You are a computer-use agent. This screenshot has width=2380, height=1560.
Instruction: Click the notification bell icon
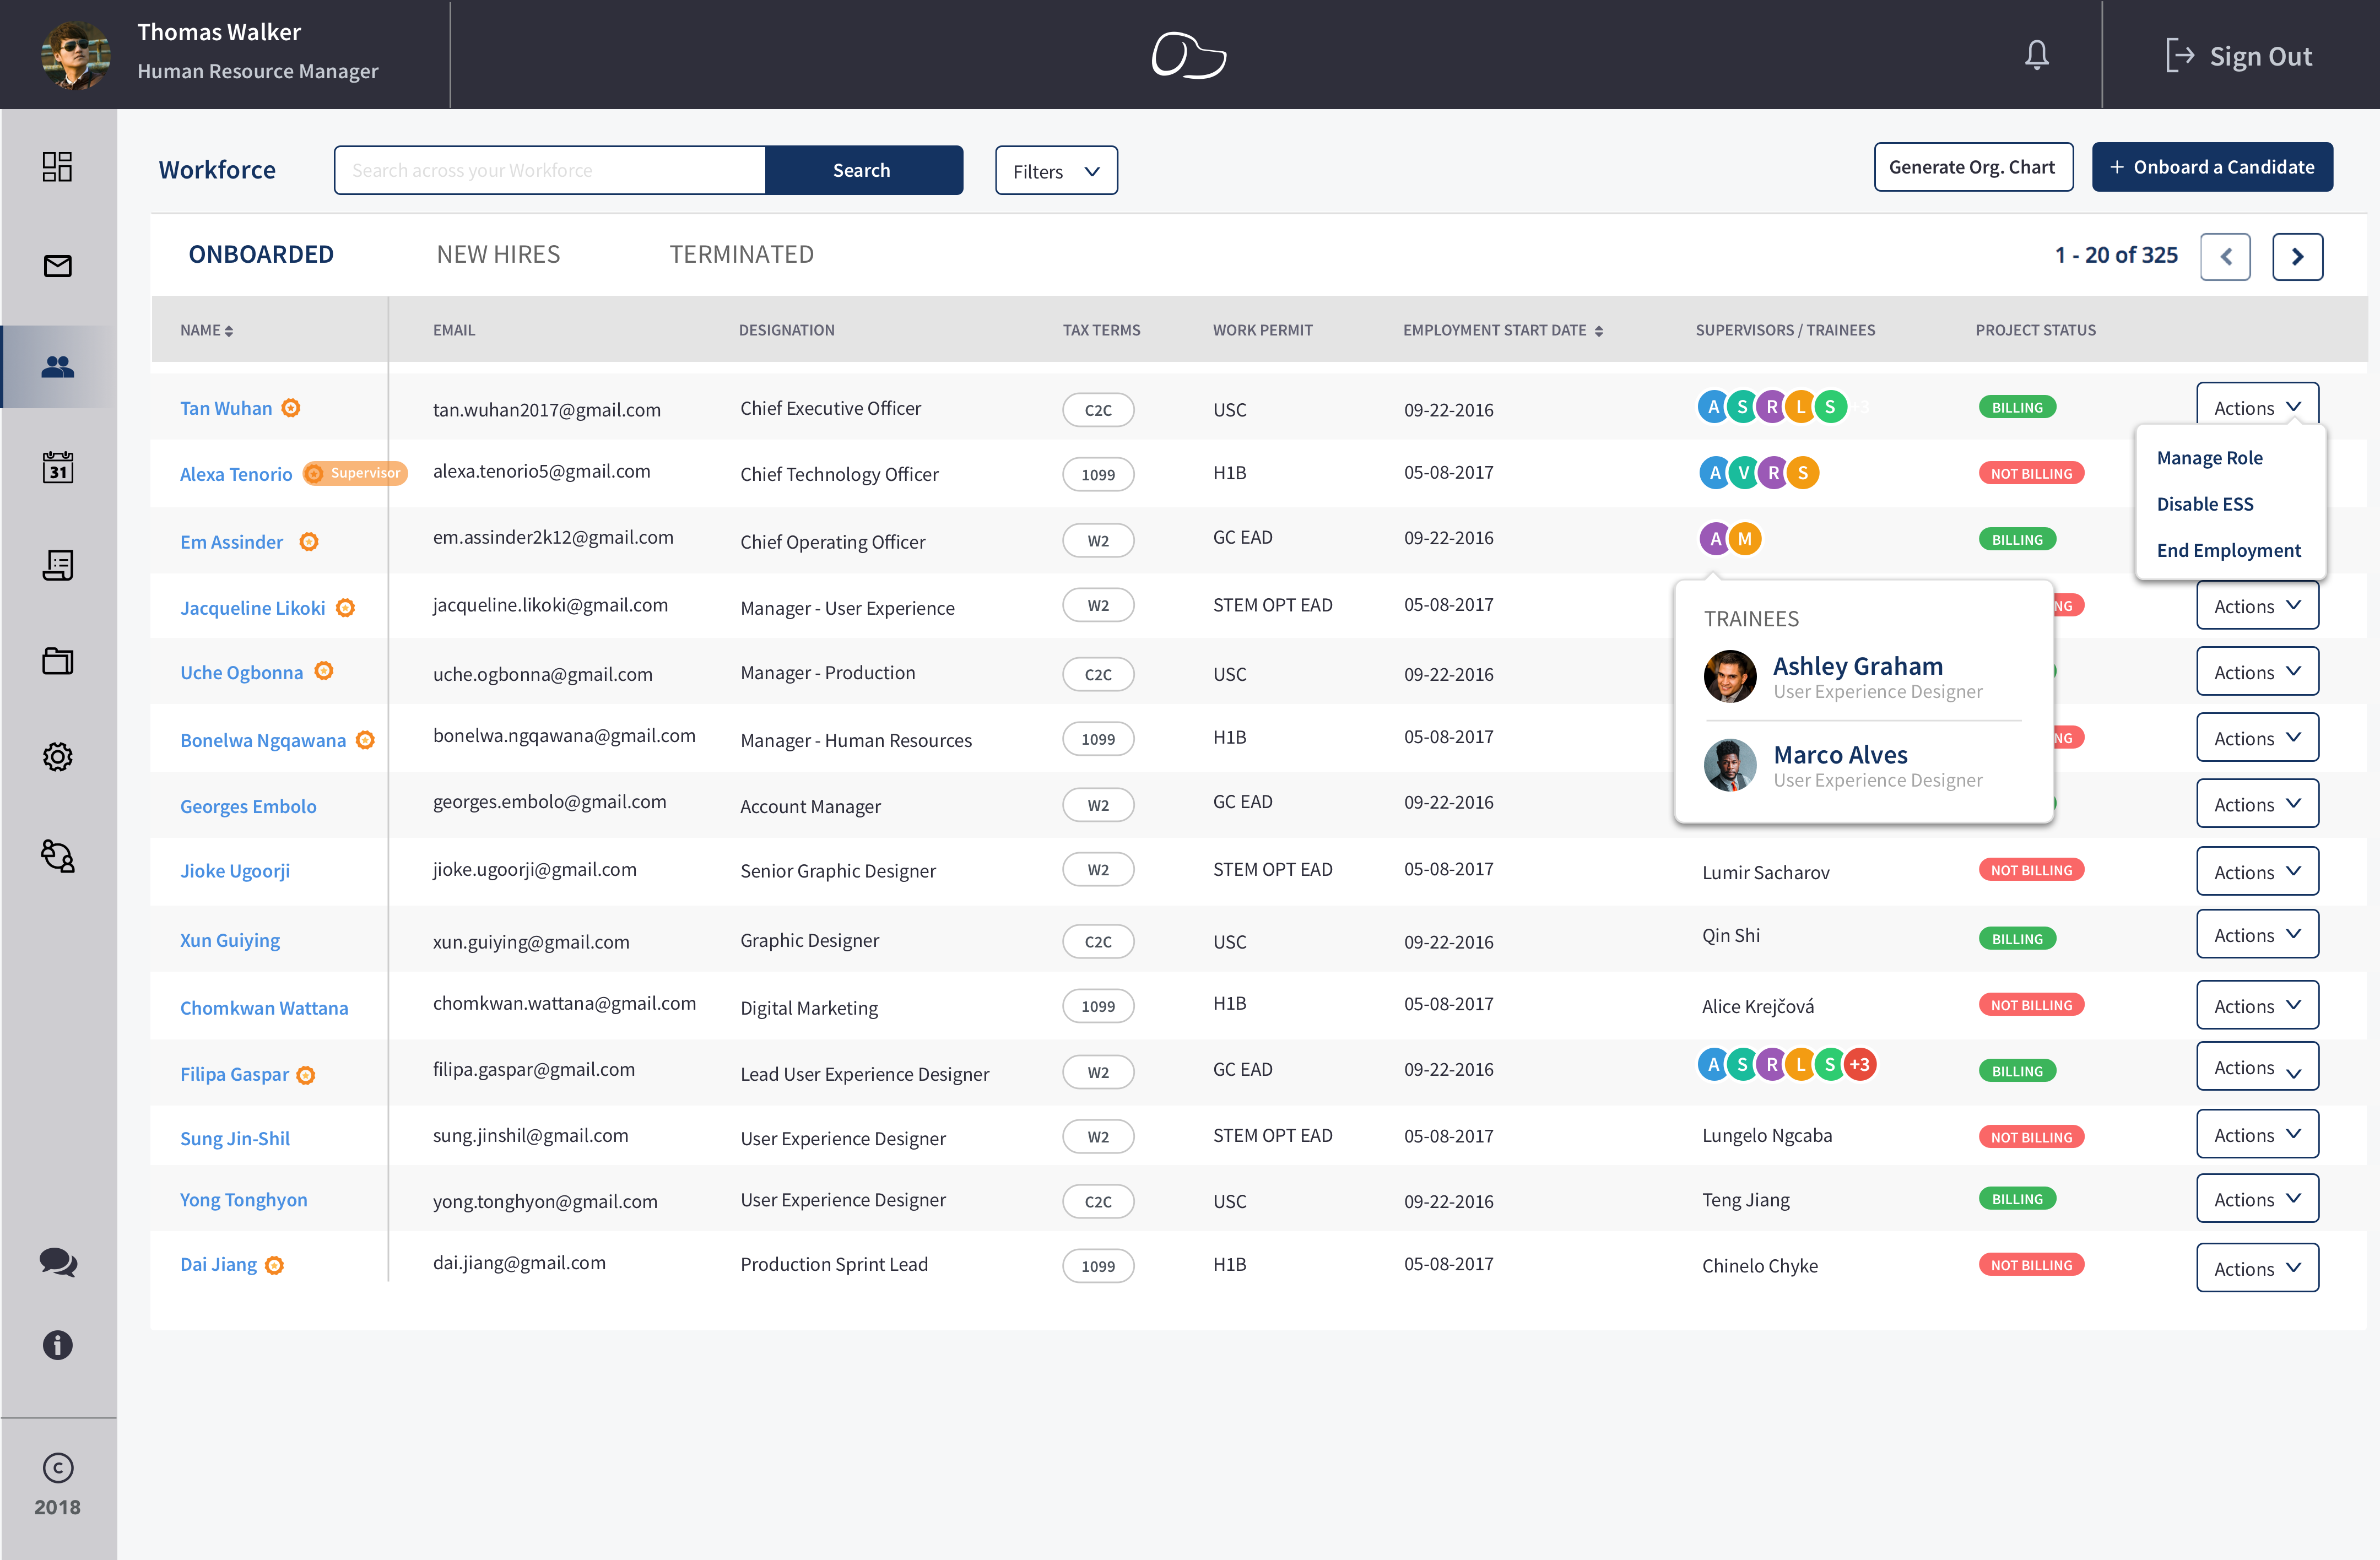(x=2036, y=55)
